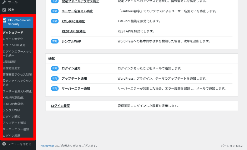Image resolution: width=247 pixels, height=150 pixels.
Task: Click description text REST APIを無効化します。
Action: pyautogui.click(x=136, y=31)
